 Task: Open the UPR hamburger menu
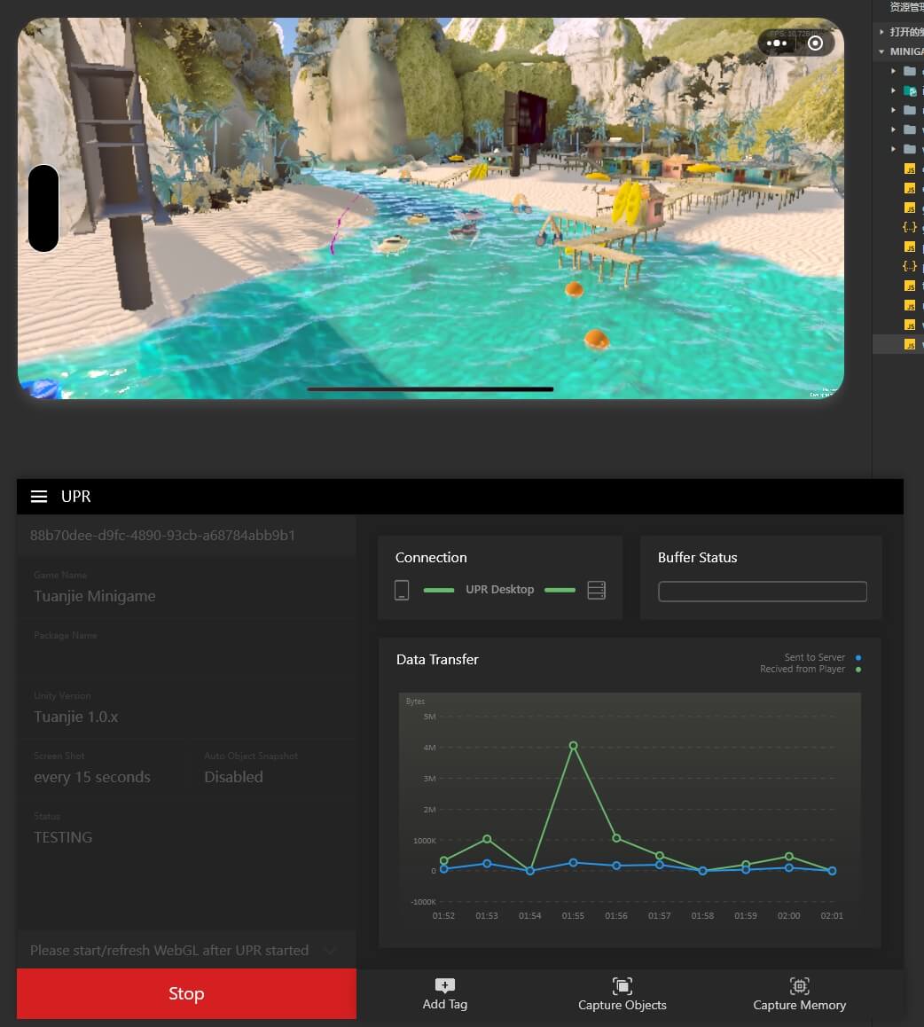coord(39,497)
